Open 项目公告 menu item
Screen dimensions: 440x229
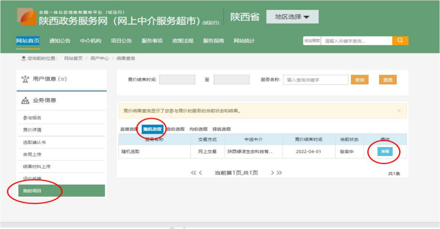pos(121,41)
